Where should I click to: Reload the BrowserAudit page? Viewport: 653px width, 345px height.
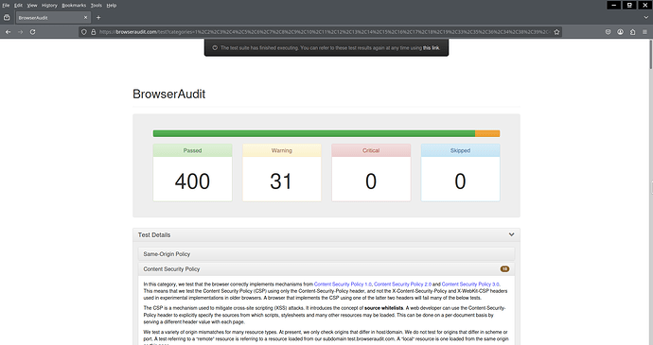click(x=32, y=32)
